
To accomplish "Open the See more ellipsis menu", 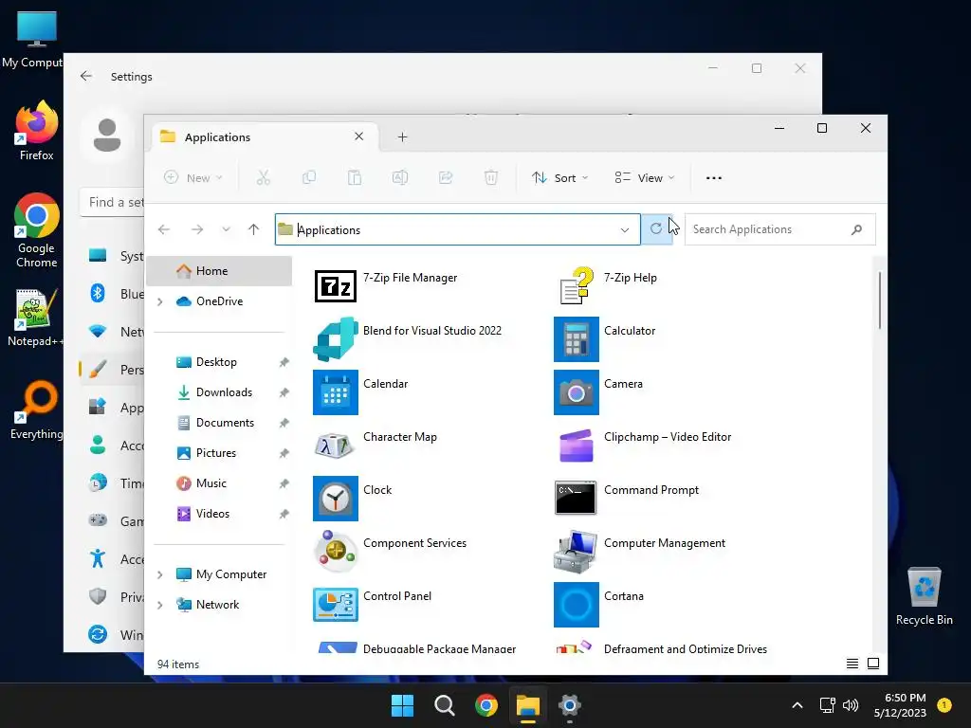I will pos(713,177).
